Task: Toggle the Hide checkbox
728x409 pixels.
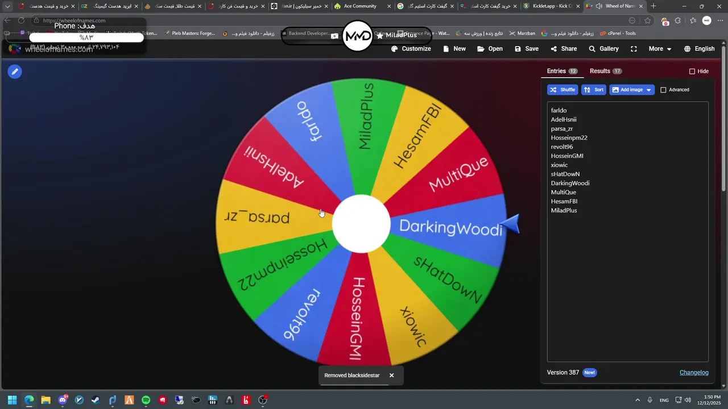Action: (692, 72)
